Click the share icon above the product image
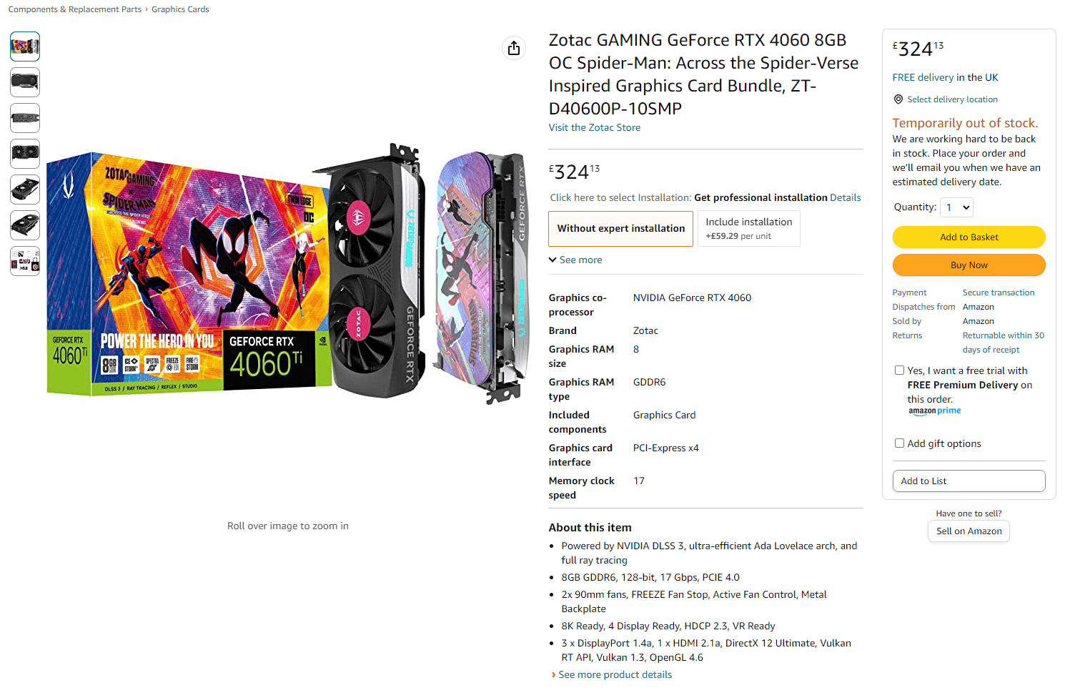The height and width of the screenshot is (698, 1070). (x=514, y=48)
